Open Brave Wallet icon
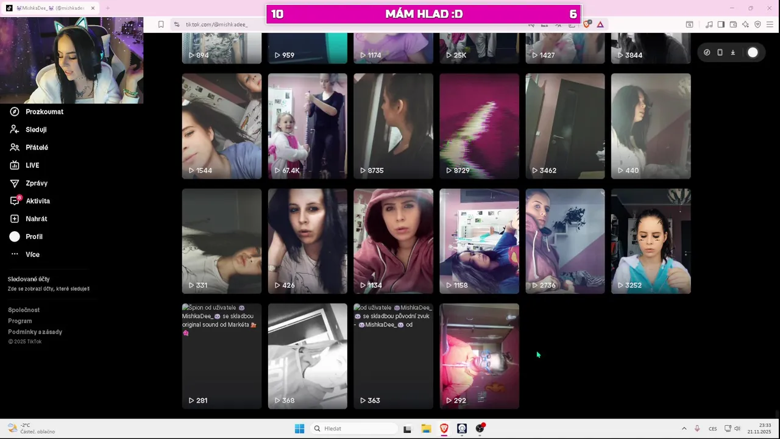Screen dimensions: 780x439 pyautogui.click(x=733, y=24)
